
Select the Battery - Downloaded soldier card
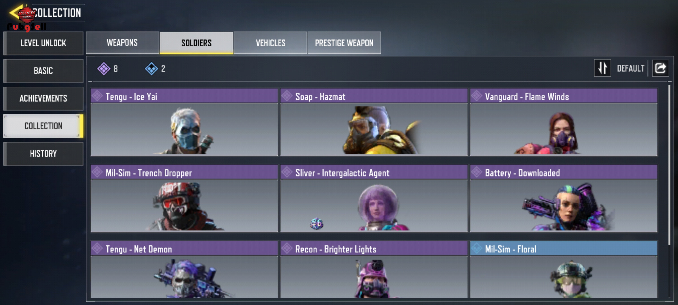(x=564, y=199)
